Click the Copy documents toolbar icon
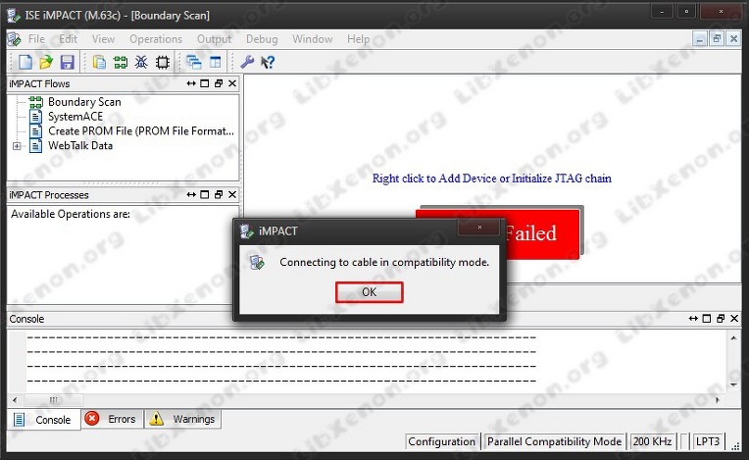749x460 pixels. click(x=99, y=62)
